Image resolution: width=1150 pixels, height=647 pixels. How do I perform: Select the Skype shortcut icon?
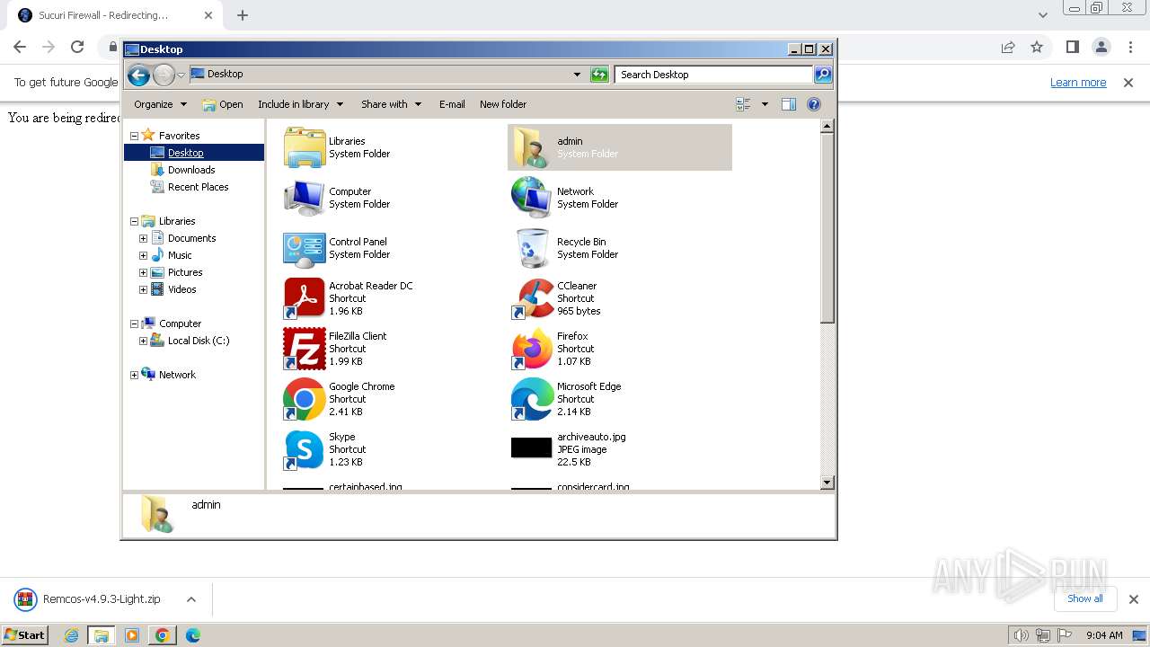(x=305, y=449)
